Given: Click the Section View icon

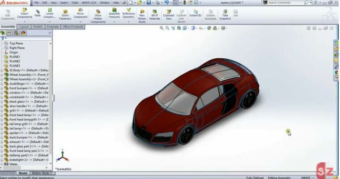Looking at the screenshot, I should pos(179,28).
